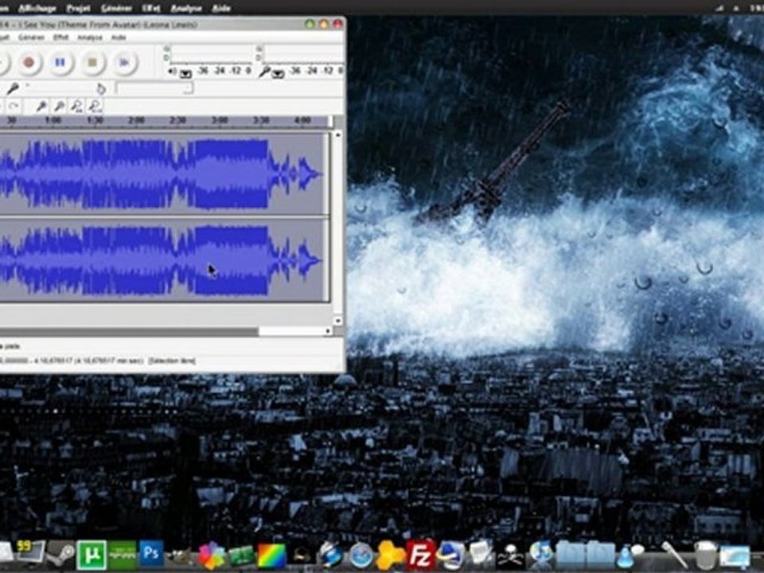This screenshot has width=764, height=573.
Task: Open the output meter dropdown near speaker
Action: pos(185,73)
